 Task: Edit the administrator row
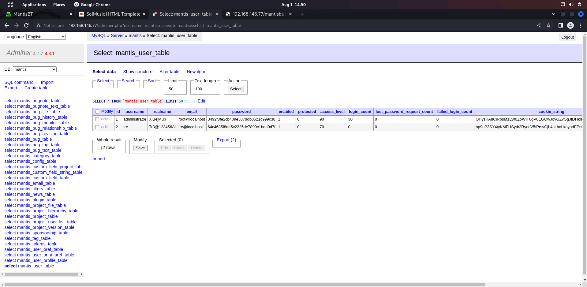[104, 119]
